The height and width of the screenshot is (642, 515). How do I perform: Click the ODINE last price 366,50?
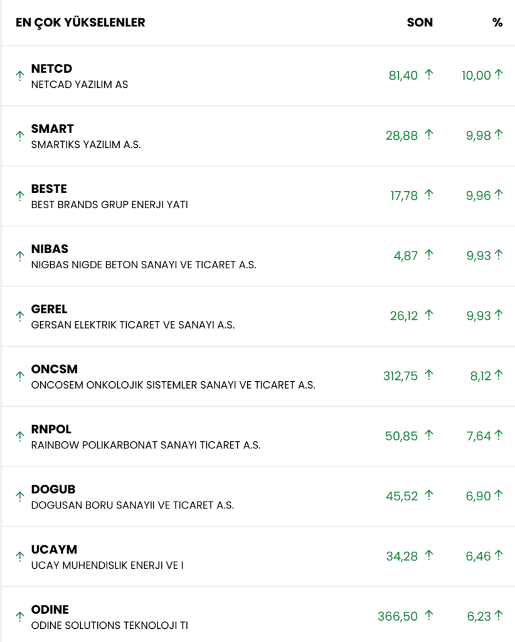click(x=398, y=616)
